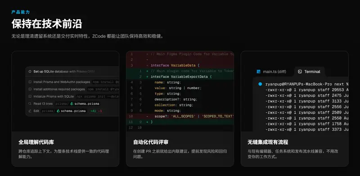Click the terminal row with size 29553
This screenshot has height=176, width=360.
point(307,90)
